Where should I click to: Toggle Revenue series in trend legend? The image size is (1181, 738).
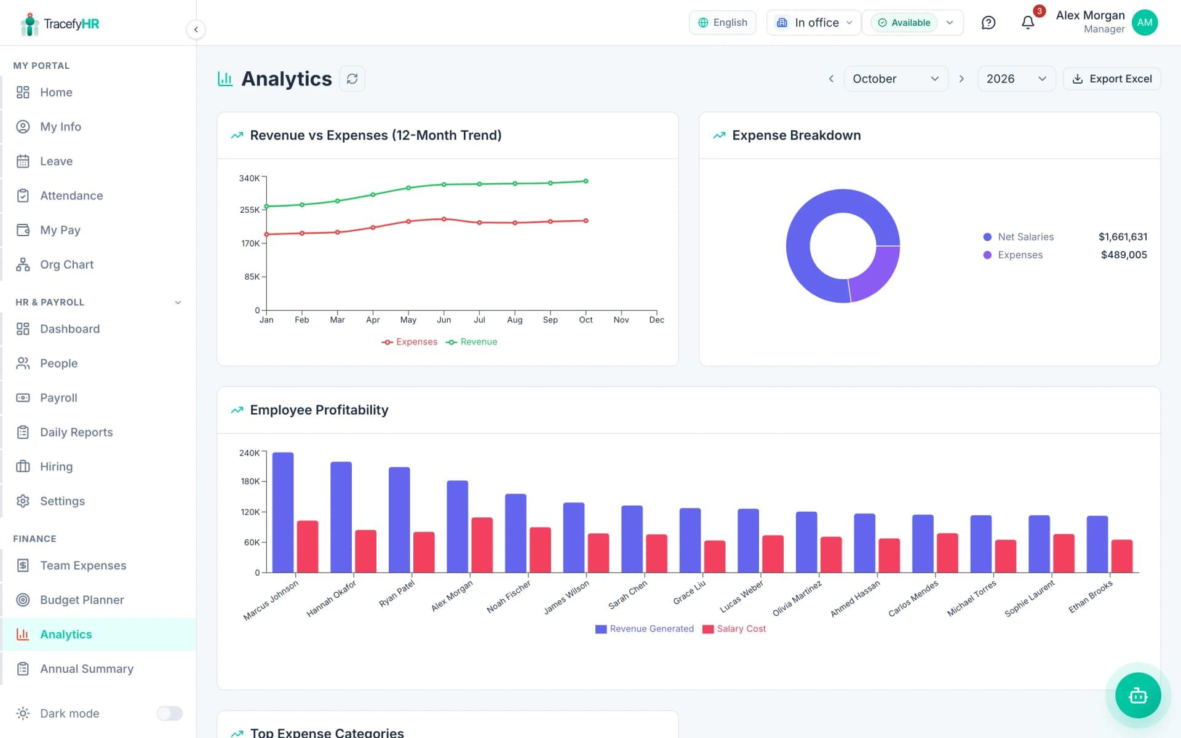(x=472, y=342)
